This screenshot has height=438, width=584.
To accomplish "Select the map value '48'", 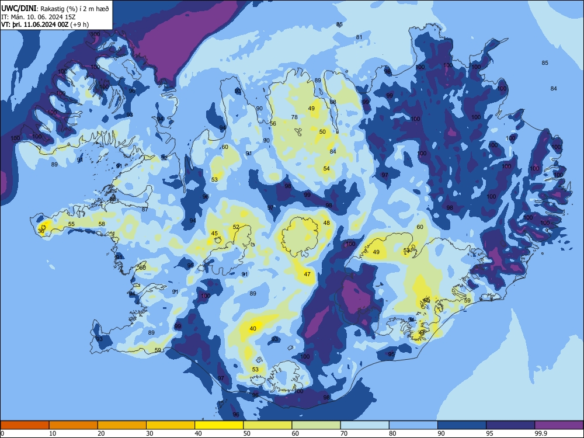I will point(326,223).
